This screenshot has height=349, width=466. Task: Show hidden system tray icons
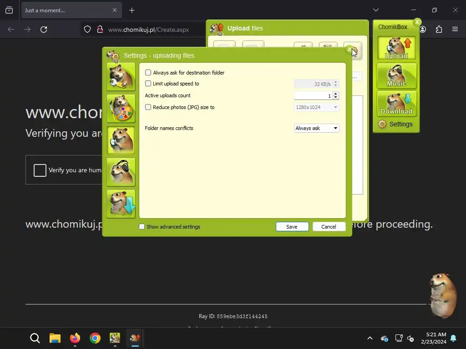point(370,338)
